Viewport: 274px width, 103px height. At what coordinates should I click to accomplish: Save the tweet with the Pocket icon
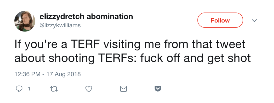tap(158, 89)
